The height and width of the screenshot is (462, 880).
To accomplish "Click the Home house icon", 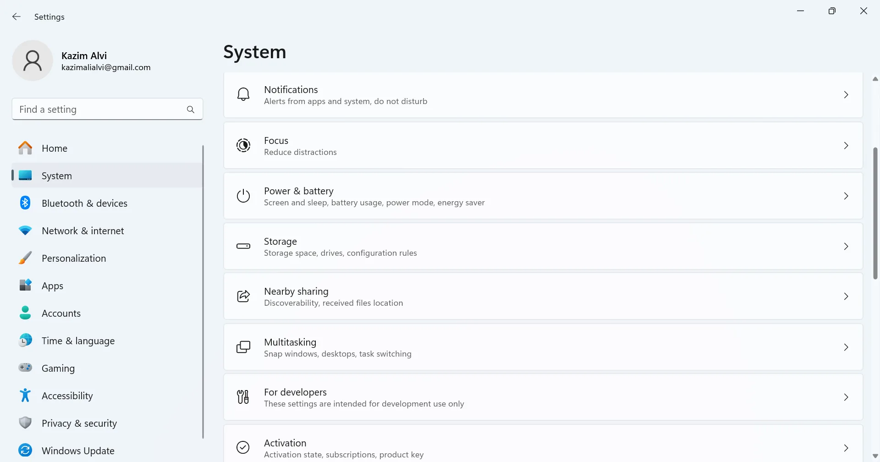I will coord(25,148).
